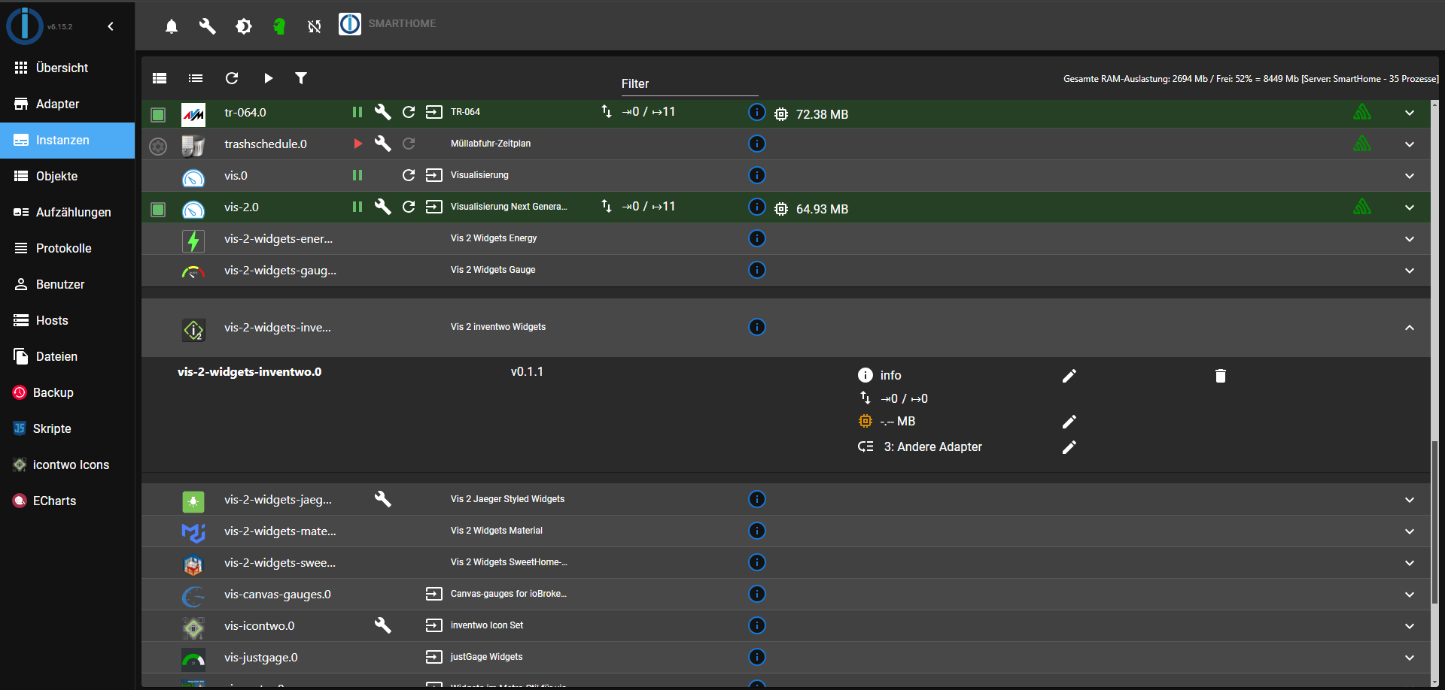1445x690 pixels.
Task: Show info for Vis 2 inventwo Widgets
Action: coord(757,327)
